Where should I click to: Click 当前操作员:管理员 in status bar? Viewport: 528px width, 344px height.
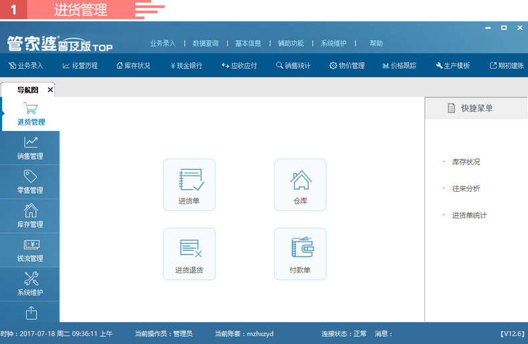click(x=164, y=333)
